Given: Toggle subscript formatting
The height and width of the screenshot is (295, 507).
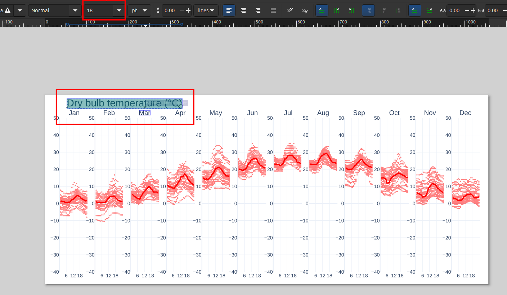Looking at the screenshot, I should 305,10.
